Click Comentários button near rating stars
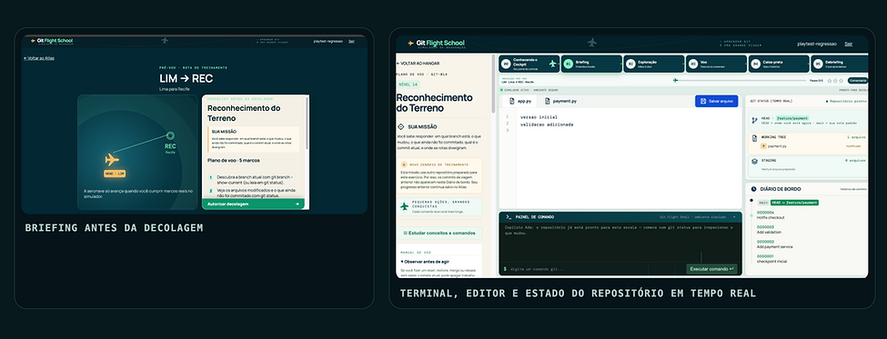 [x=858, y=80]
